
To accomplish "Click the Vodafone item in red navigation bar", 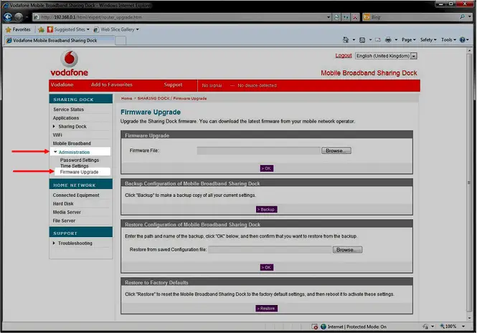I will (62, 85).
